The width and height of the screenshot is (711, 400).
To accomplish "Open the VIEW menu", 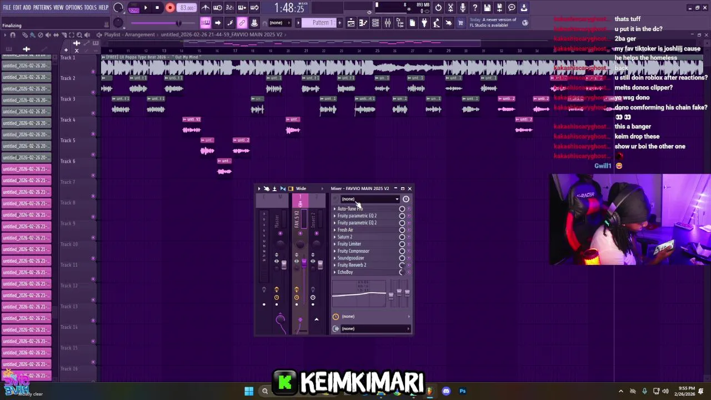I will pos(58,8).
